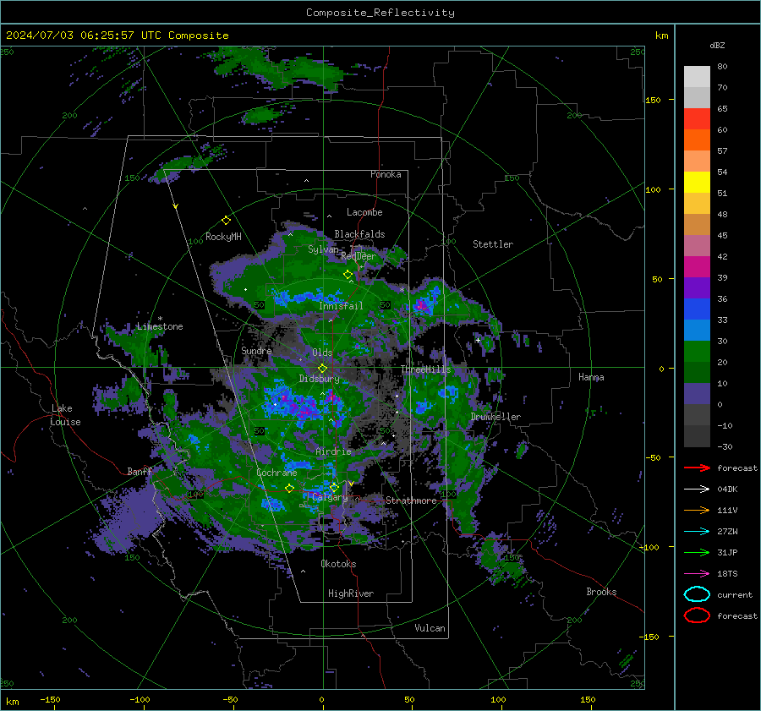Click the white plus marker north of Drumheller
Viewport: 761px width, 711px height.
(x=478, y=340)
